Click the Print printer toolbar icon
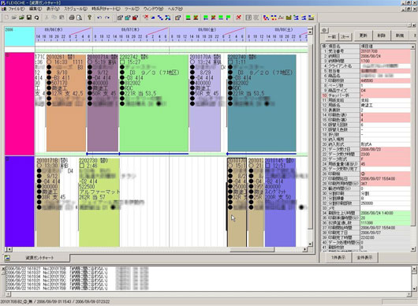This screenshot has width=418, height=306. click(72, 17)
